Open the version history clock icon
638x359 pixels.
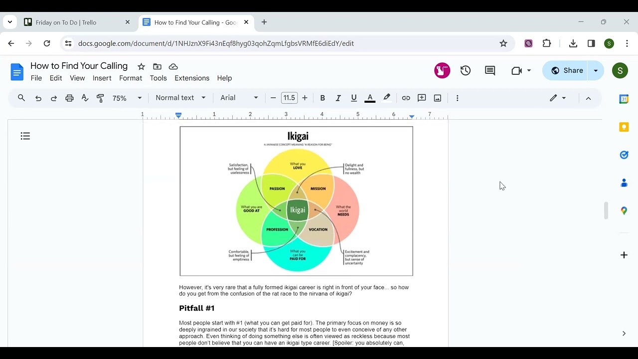[x=466, y=71]
